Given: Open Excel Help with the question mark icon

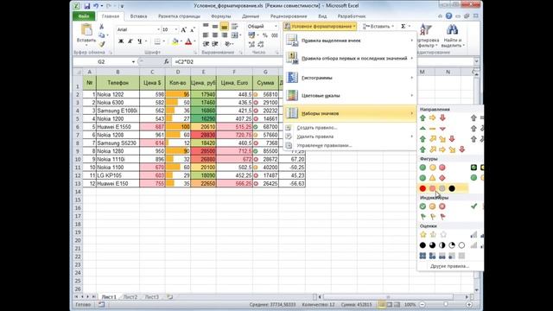Looking at the screenshot, I should pos(448,16).
